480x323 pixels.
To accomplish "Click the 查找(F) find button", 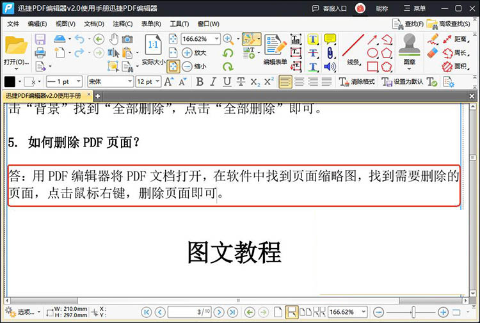I will coord(408,24).
